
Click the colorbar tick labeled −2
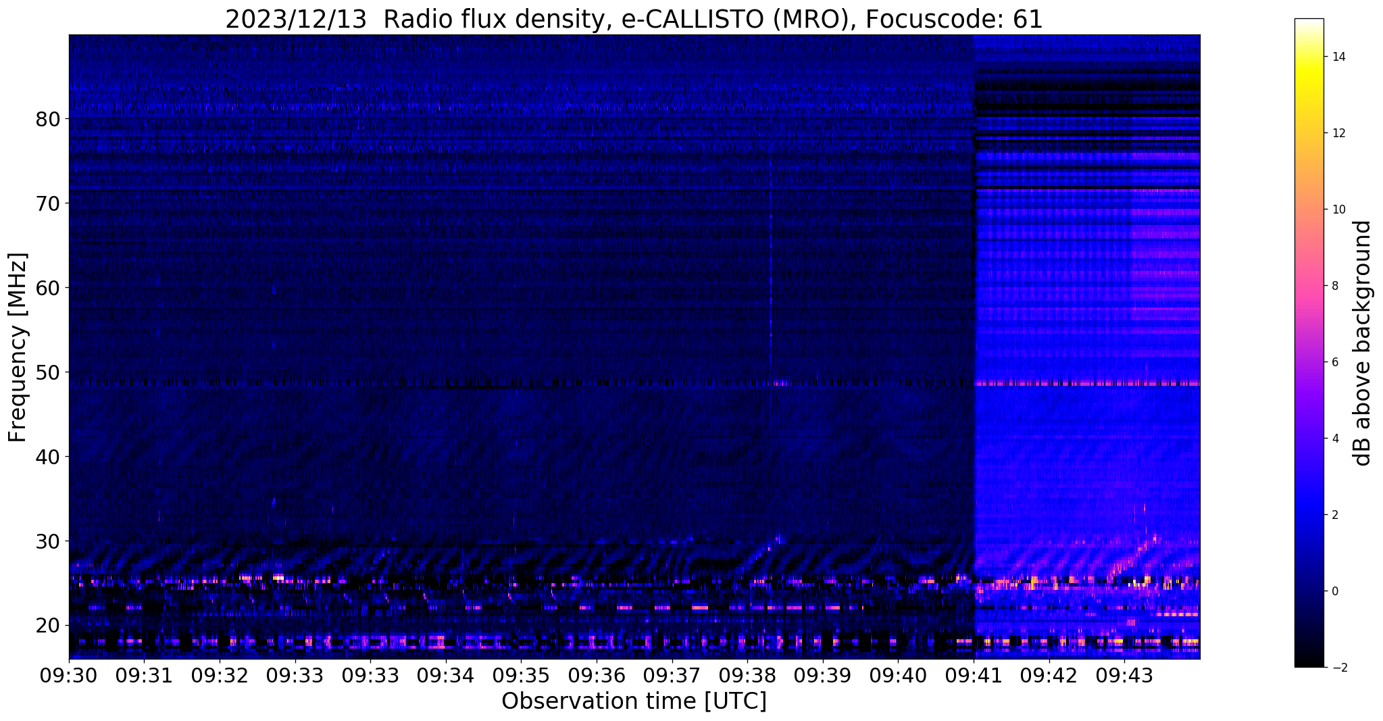click(x=1338, y=668)
